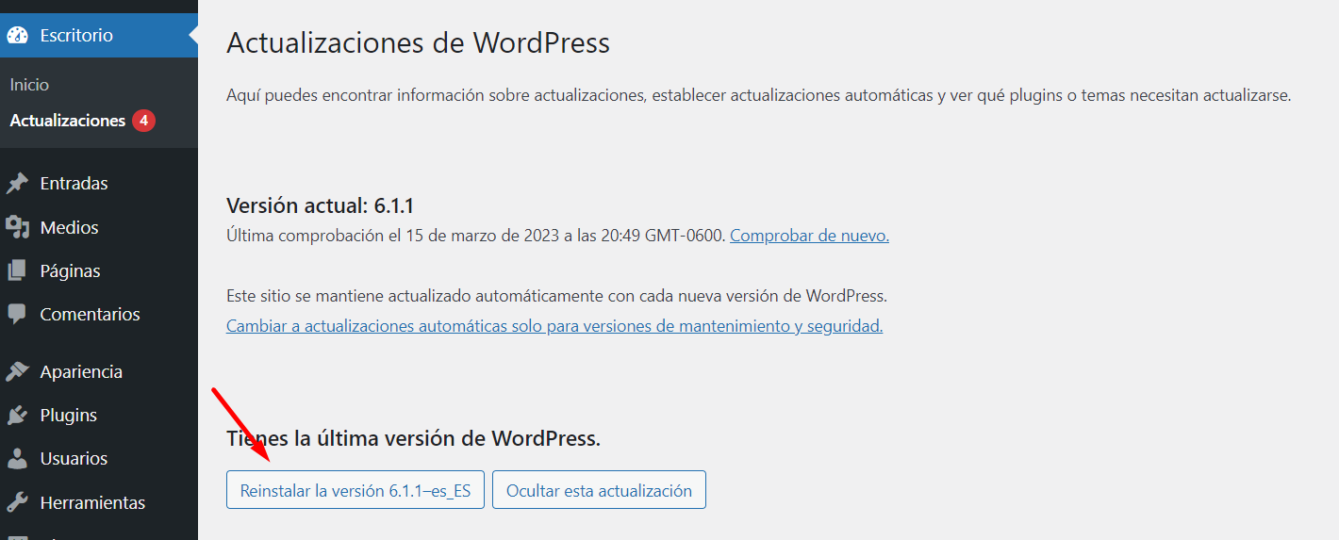This screenshot has height=540, width=1339.
Task: Open the Apariencia menu label
Action: coord(81,371)
